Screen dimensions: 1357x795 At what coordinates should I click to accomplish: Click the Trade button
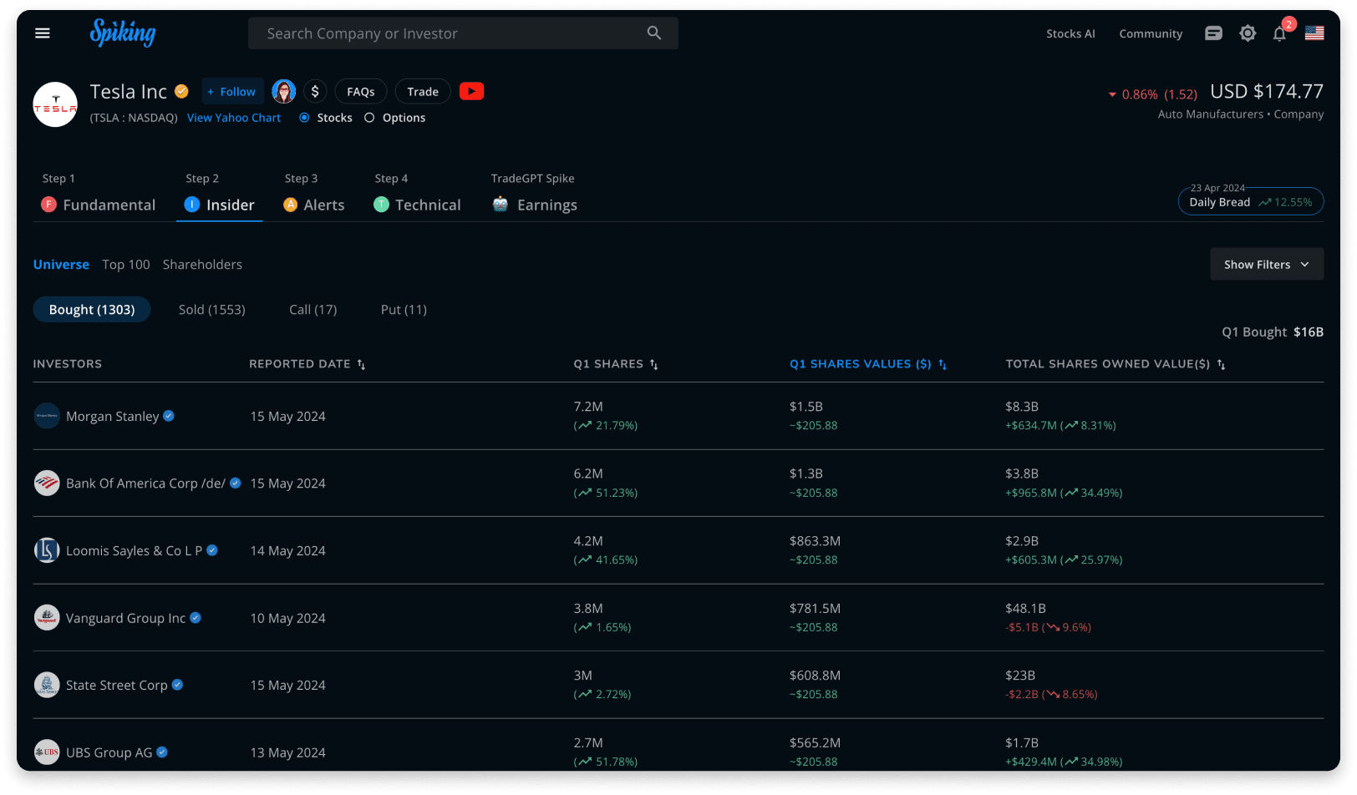point(423,91)
